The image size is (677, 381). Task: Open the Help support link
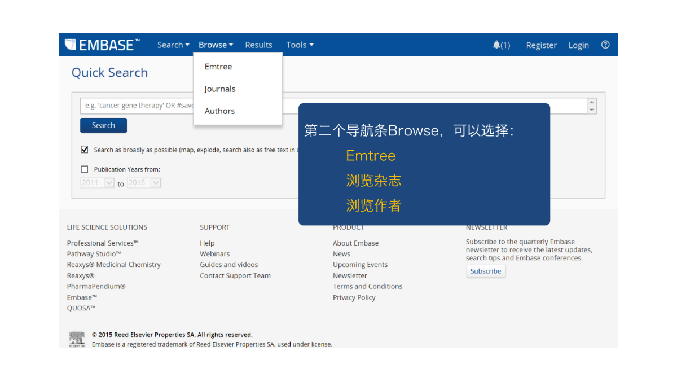(207, 243)
